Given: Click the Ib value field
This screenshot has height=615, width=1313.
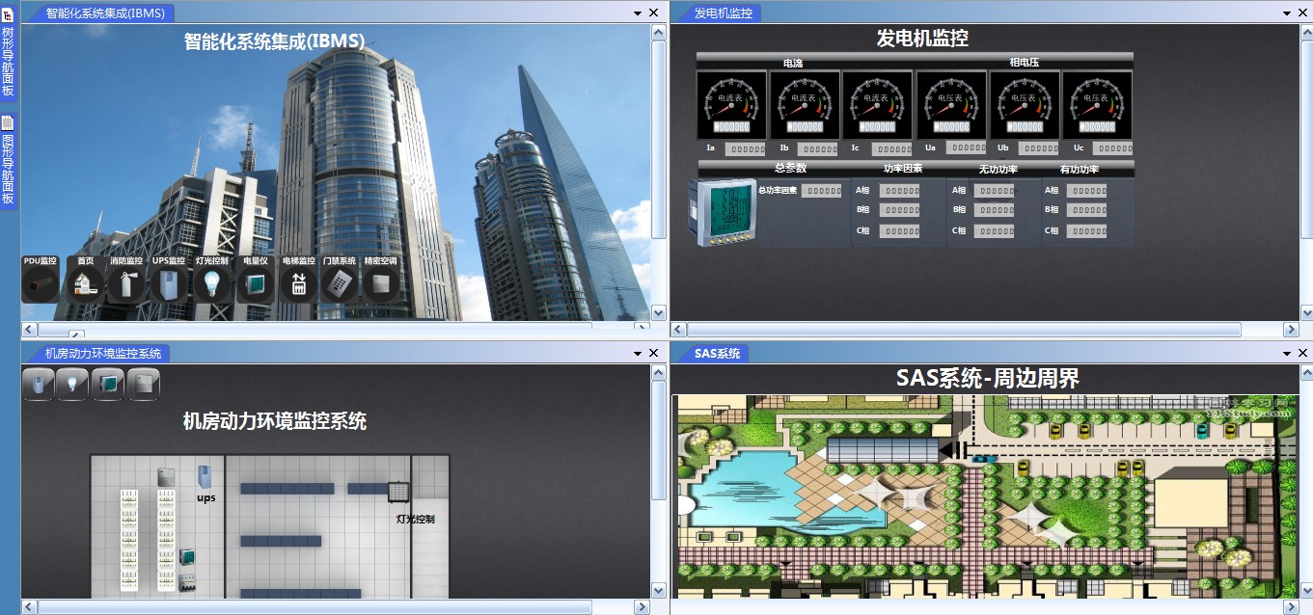Looking at the screenshot, I should tap(818, 149).
